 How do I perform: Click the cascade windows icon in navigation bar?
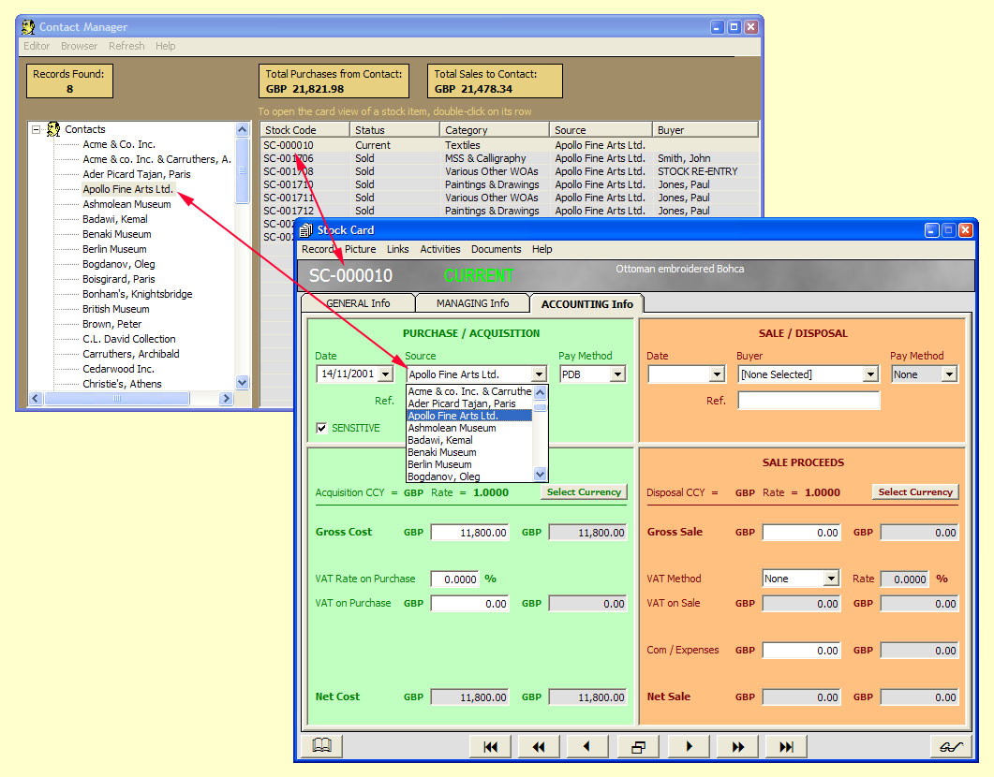click(x=638, y=747)
